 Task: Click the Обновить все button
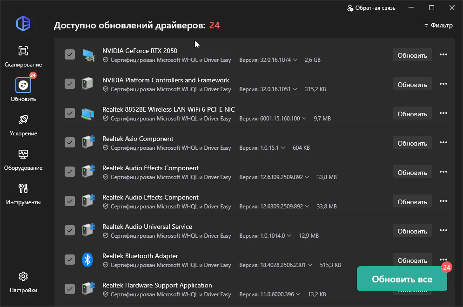pos(402,279)
